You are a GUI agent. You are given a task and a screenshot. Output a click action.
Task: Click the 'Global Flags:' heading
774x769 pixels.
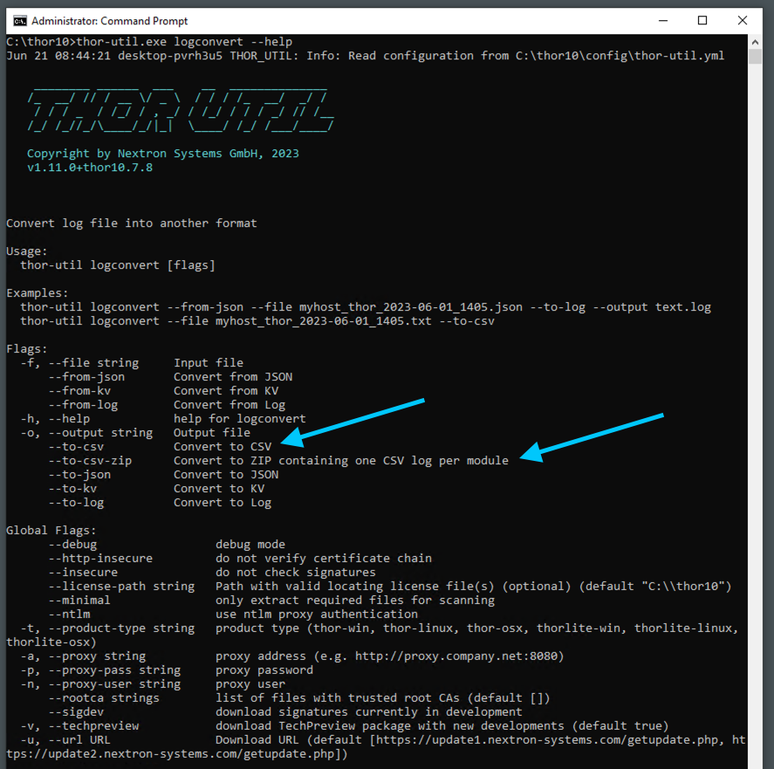pyautogui.click(x=51, y=531)
